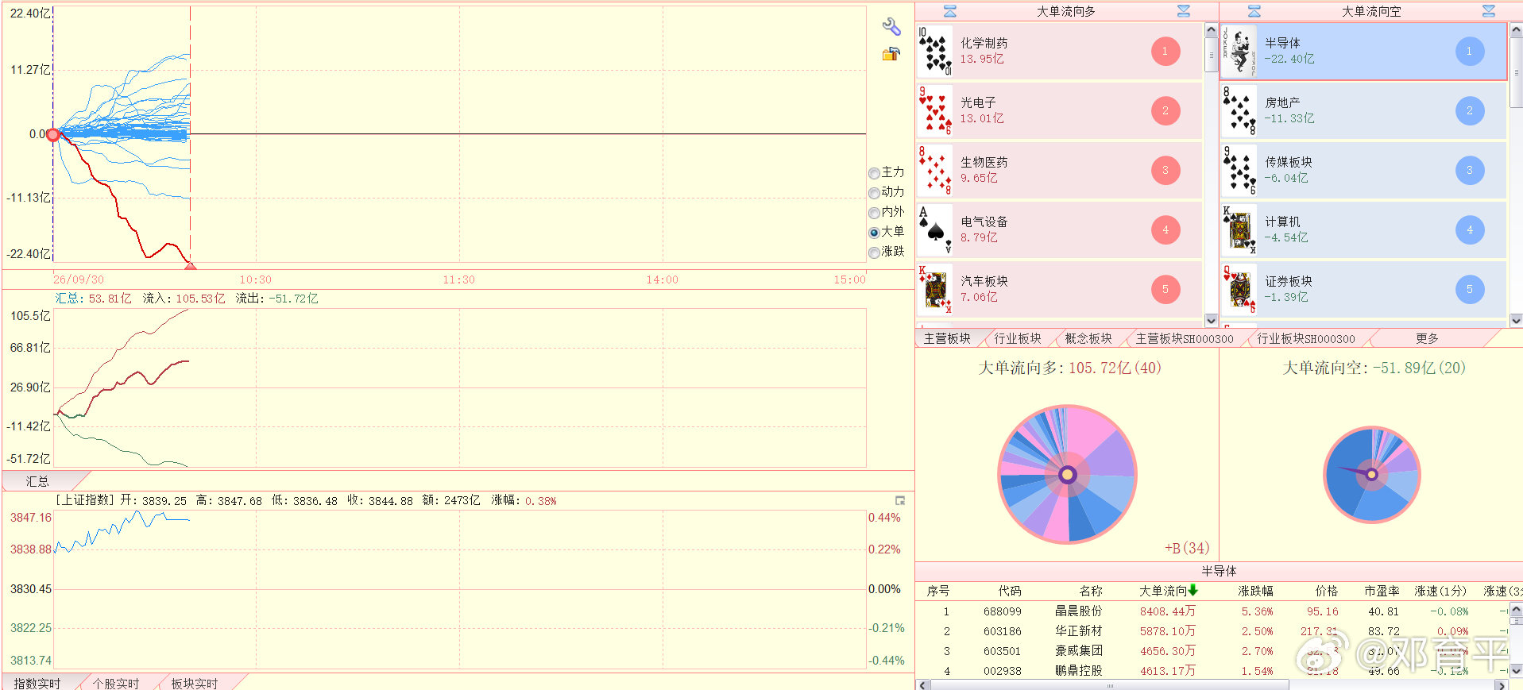This screenshot has height=690, width=1523.
Task: Click the green sort arrow beside 大单流向
Action: (x=1193, y=591)
